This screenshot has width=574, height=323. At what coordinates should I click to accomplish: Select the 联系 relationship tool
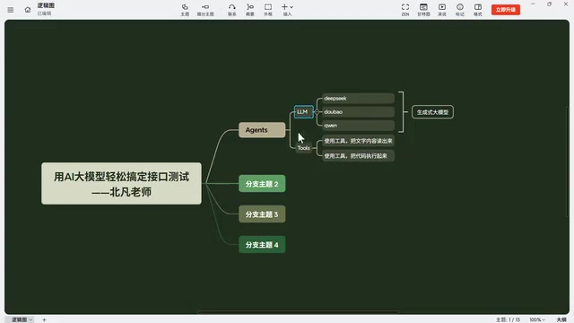click(x=232, y=10)
